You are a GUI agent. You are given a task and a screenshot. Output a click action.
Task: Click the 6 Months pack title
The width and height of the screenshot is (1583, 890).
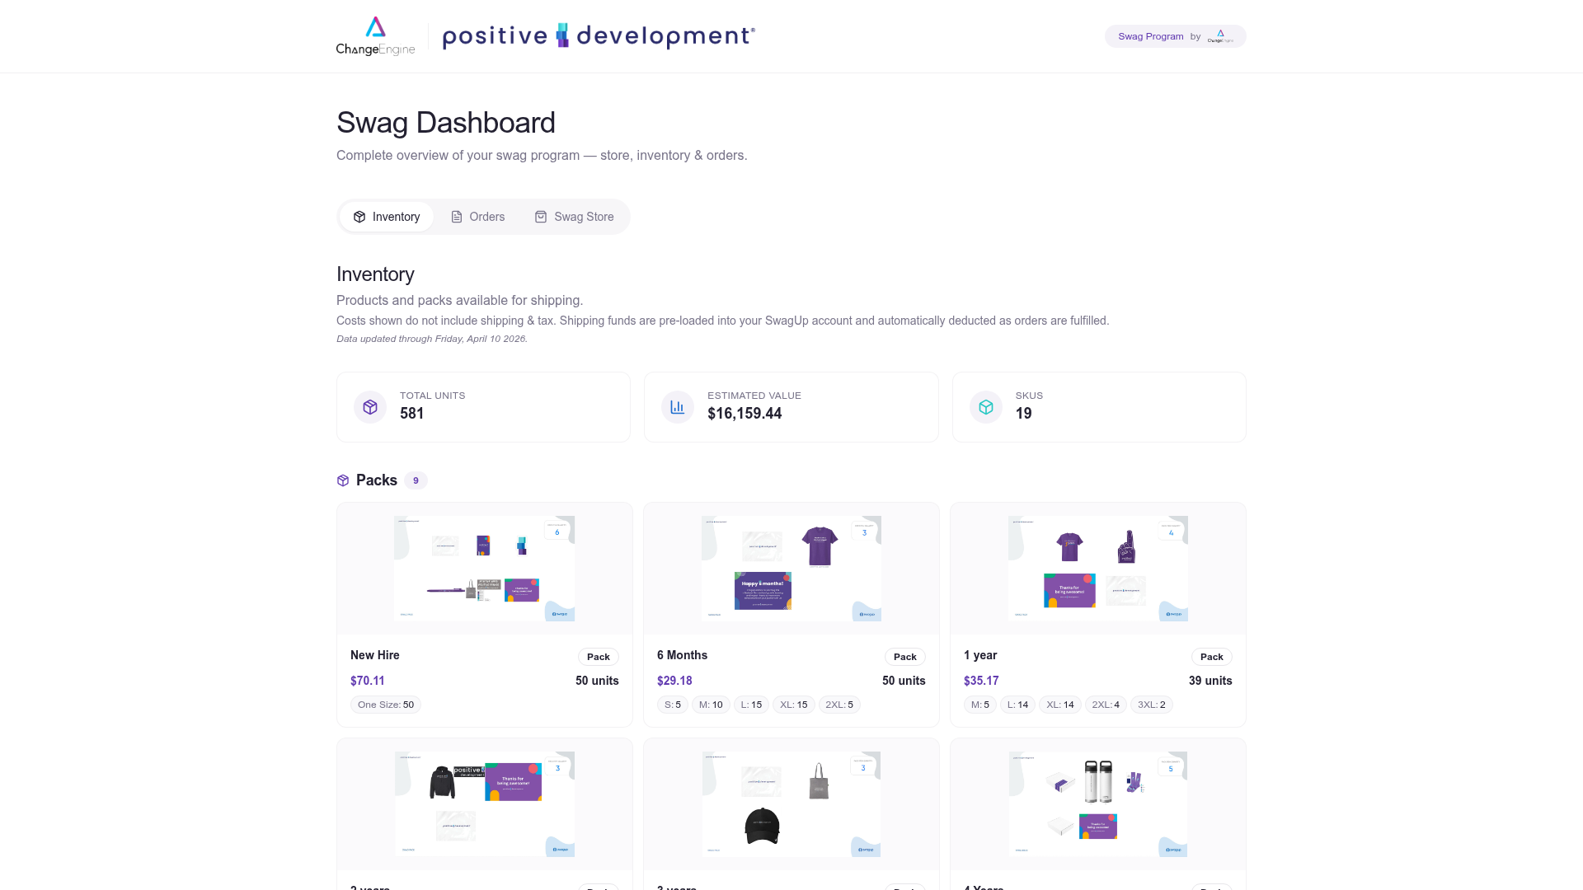[x=683, y=655]
